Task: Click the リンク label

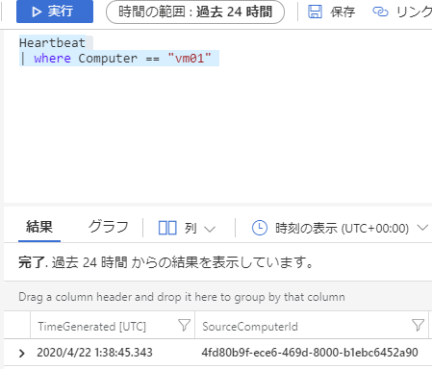Action: point(414,12)
